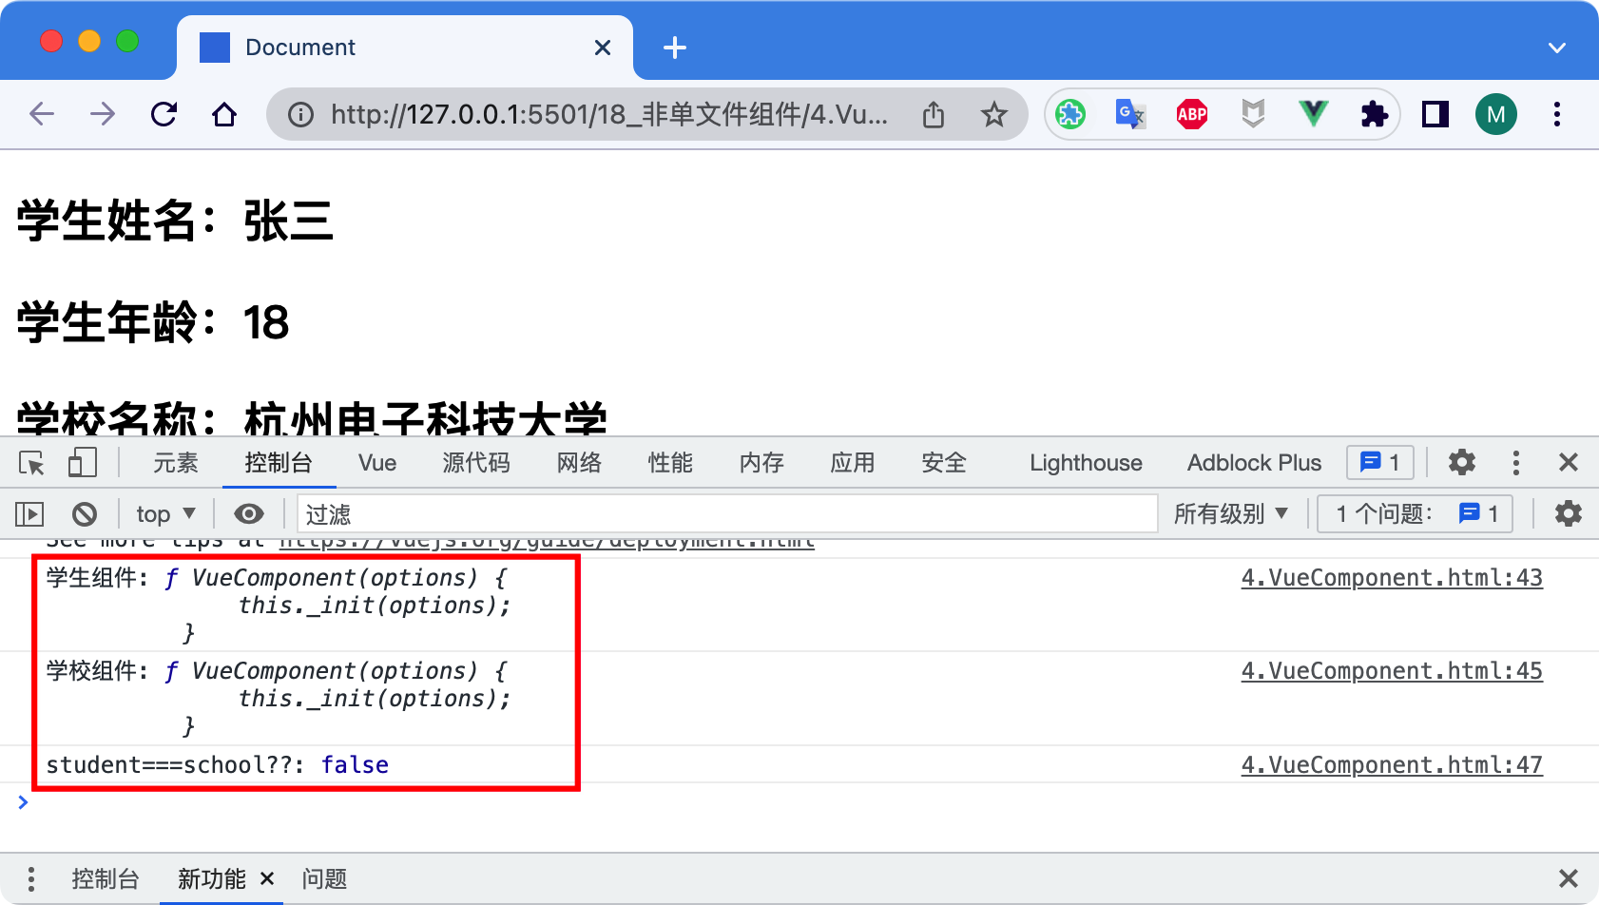Screen dimensions: 1599x905
Task: Clear the console output
Action: tap(85, 514)
